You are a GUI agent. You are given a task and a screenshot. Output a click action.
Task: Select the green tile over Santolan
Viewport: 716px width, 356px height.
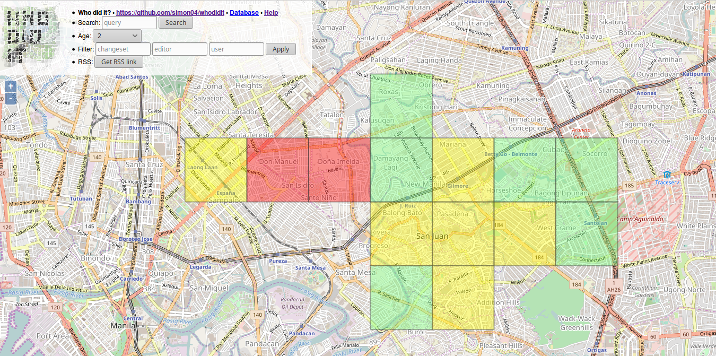pos(587,233)
